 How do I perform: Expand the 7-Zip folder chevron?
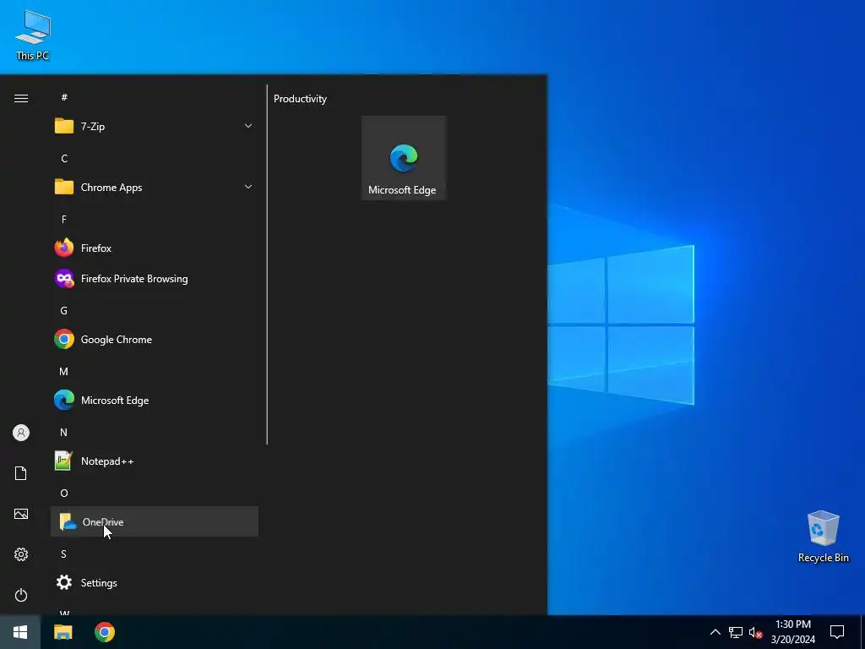coord(248,127)
